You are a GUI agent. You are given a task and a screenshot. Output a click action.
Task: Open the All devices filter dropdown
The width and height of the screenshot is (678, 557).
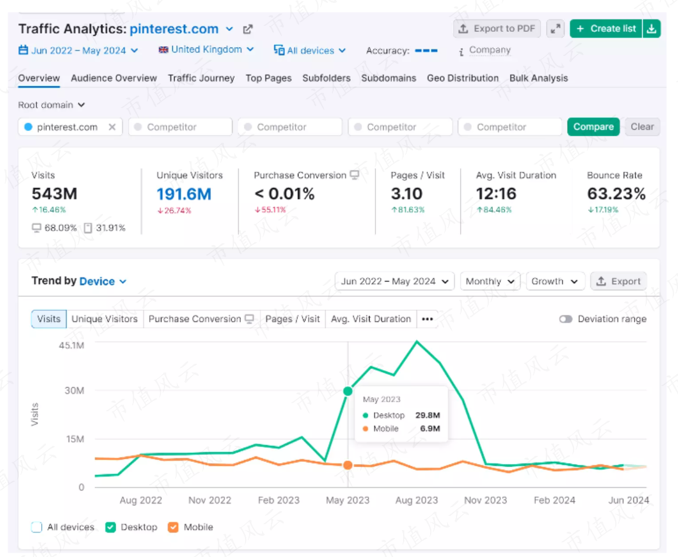310,51
